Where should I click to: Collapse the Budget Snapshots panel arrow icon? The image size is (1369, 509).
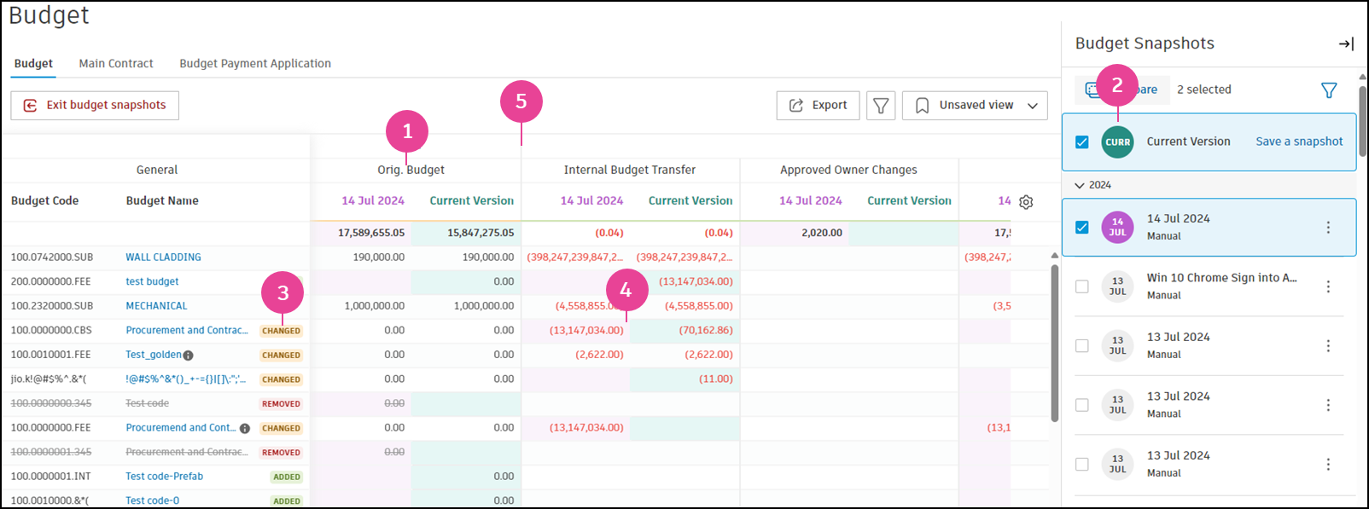click(1346, 43)
